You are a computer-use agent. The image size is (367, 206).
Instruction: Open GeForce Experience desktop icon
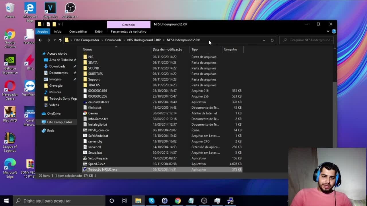coord(10,65)
